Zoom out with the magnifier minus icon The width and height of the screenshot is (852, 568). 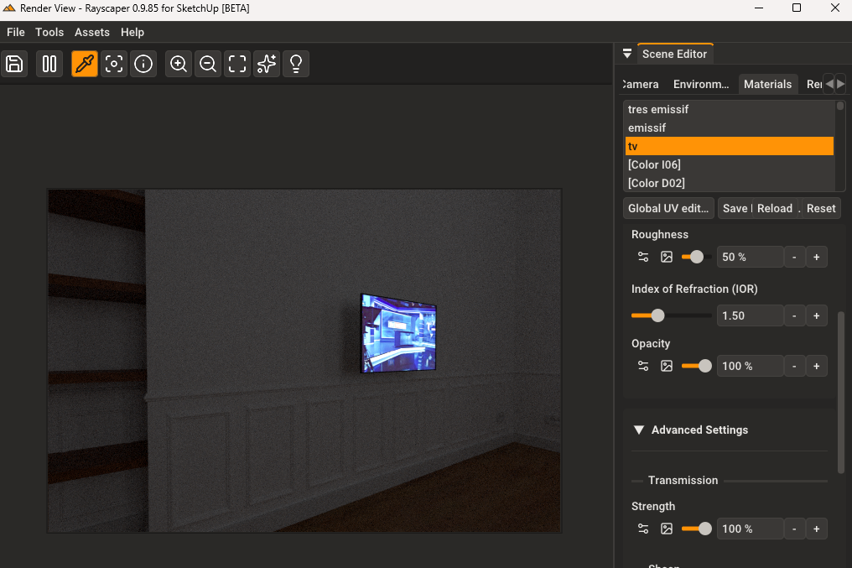pos(208,64)
